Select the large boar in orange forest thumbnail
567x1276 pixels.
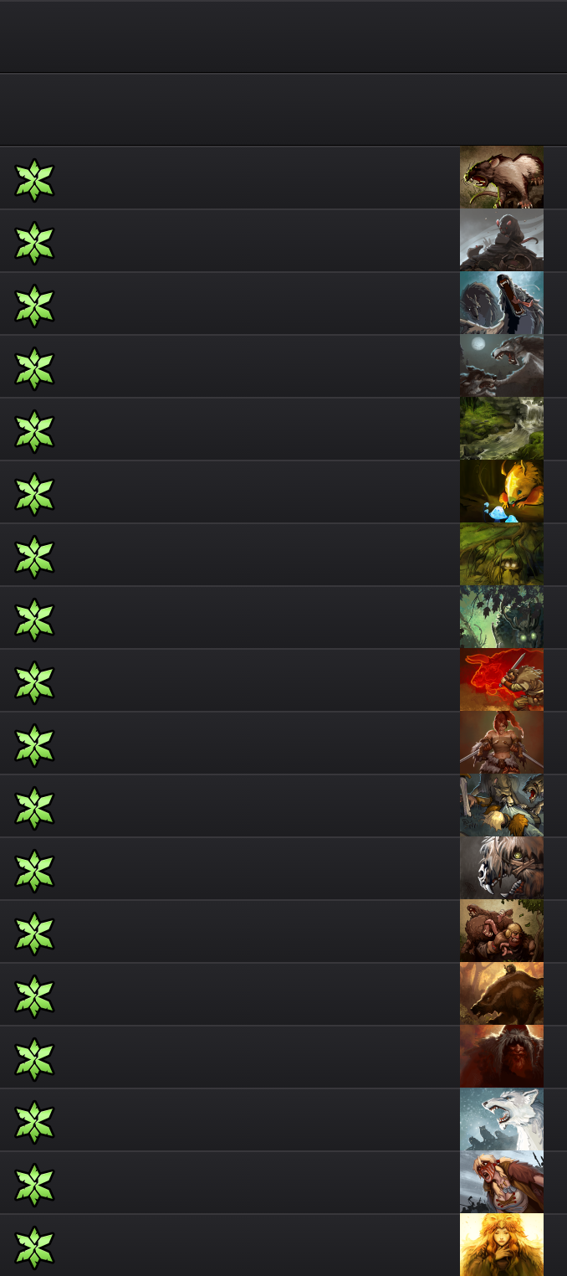point(502,994)
